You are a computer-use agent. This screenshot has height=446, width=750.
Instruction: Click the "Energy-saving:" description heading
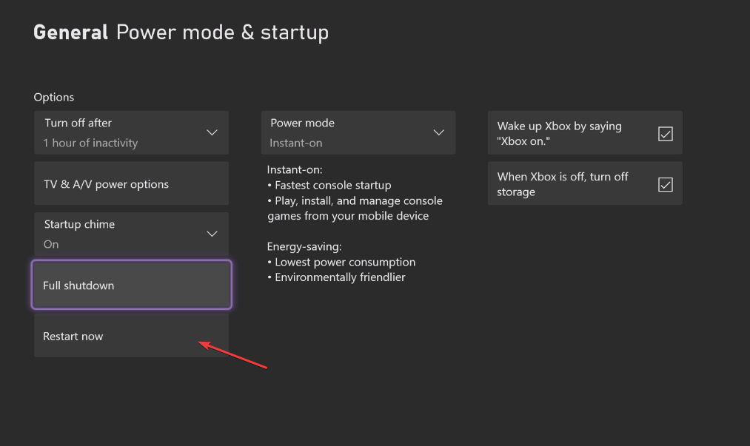[x=304, y=246]
